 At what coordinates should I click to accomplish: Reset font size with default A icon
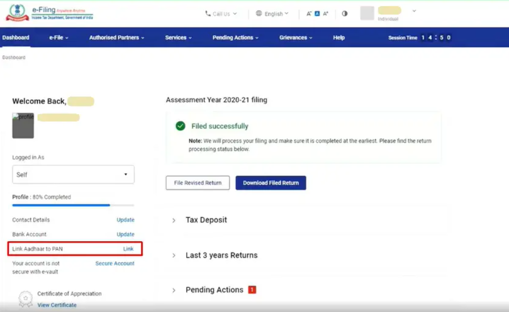[317, 14]
